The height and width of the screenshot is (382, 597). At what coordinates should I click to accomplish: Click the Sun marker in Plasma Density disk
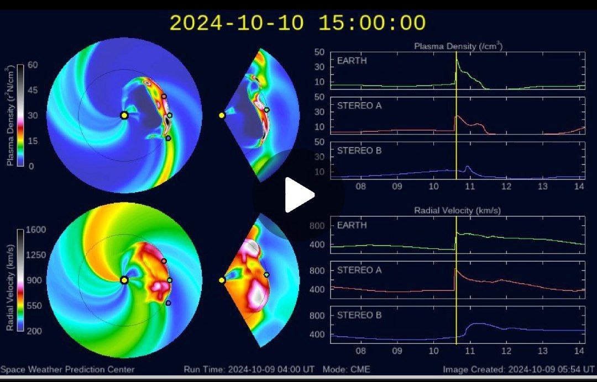tap(124, 115)
